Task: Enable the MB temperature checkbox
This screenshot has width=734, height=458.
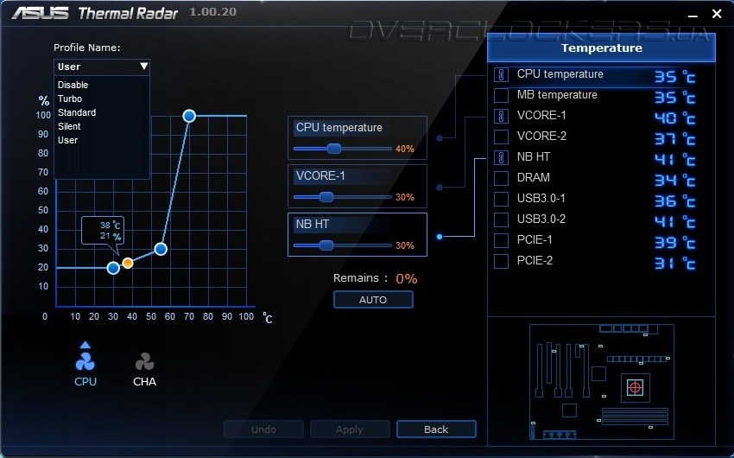Action: (501, 95)
